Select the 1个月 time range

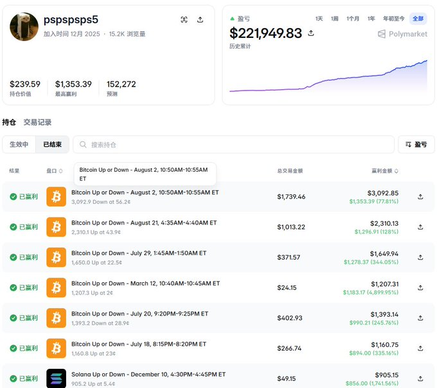(353, 19)
